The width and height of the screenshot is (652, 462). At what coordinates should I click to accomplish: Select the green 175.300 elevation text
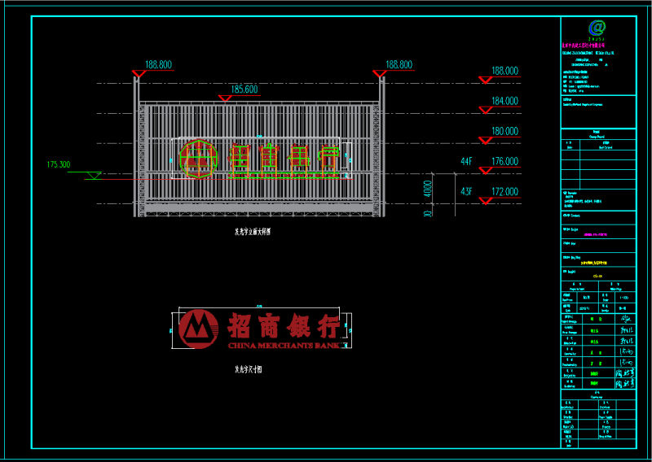pos(58,165)
